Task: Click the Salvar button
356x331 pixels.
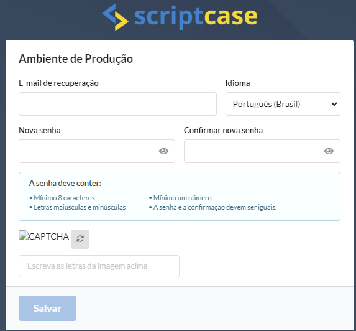Action: (47, 308)
